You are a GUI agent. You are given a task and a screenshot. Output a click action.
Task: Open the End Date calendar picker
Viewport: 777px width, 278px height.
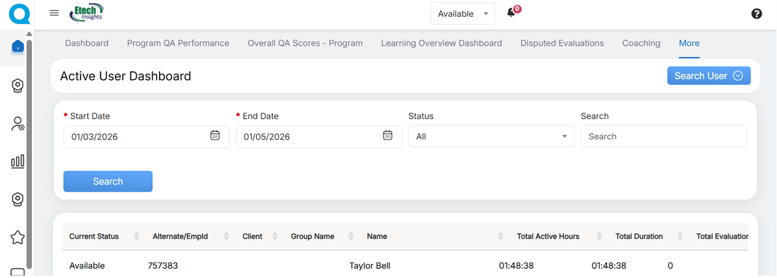coord(387,136)
